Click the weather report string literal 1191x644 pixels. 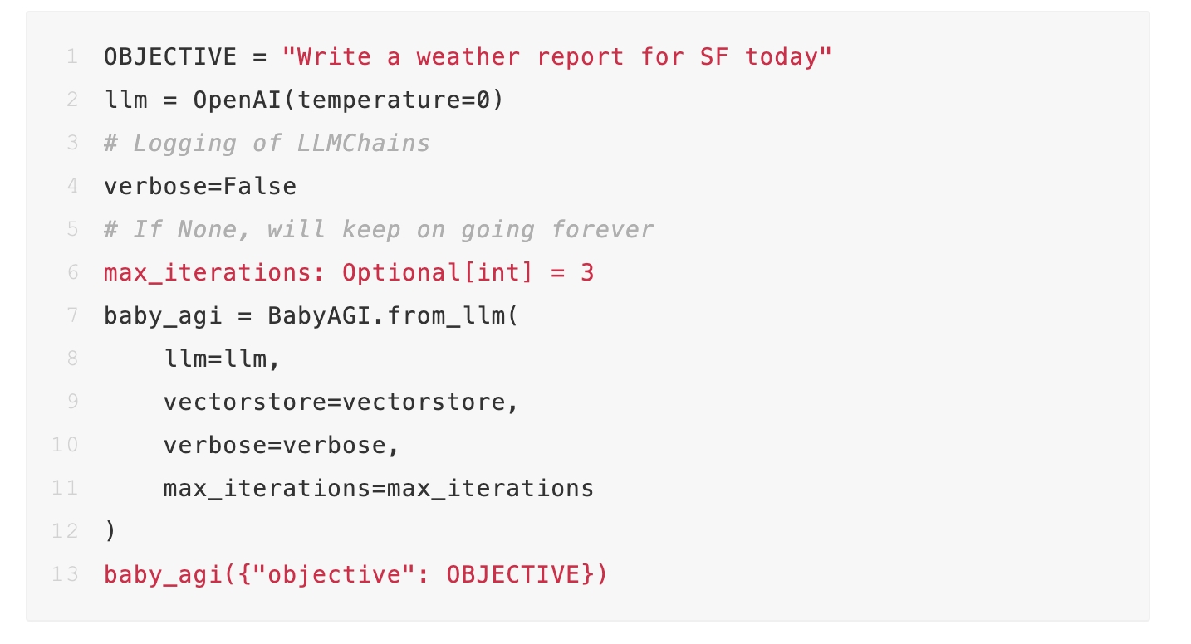click(557, 57)
